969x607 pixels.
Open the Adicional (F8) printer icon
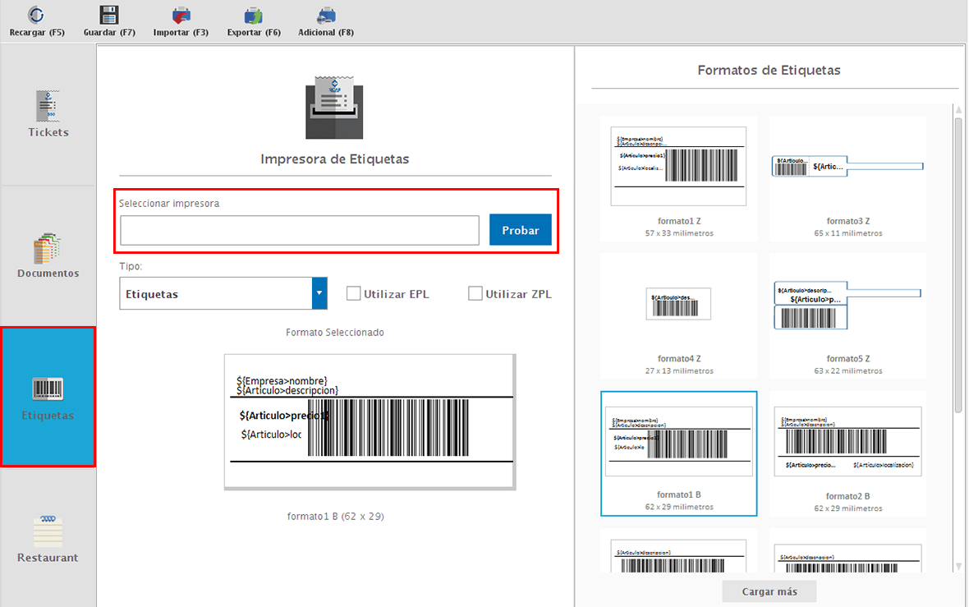click(326, 15)
